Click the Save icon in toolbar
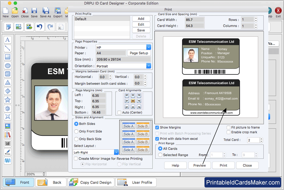The height and width of the screenshot is (190, 284). 34,11
